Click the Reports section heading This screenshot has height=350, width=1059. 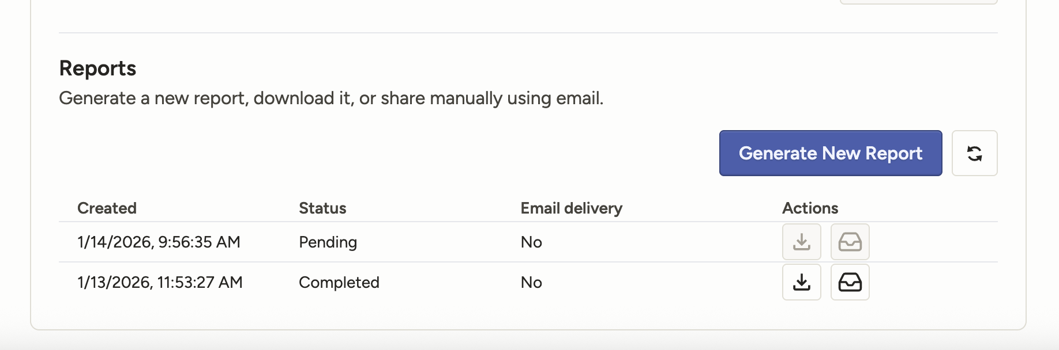pyautogui.click(x=97, y=68)
